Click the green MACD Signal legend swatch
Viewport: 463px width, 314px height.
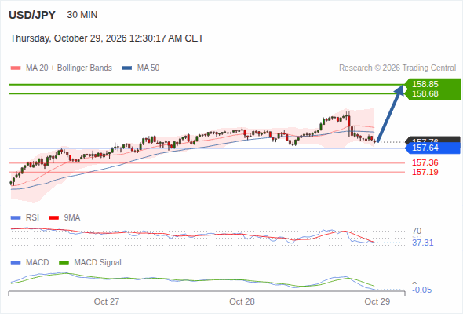(x=64, y=263)
